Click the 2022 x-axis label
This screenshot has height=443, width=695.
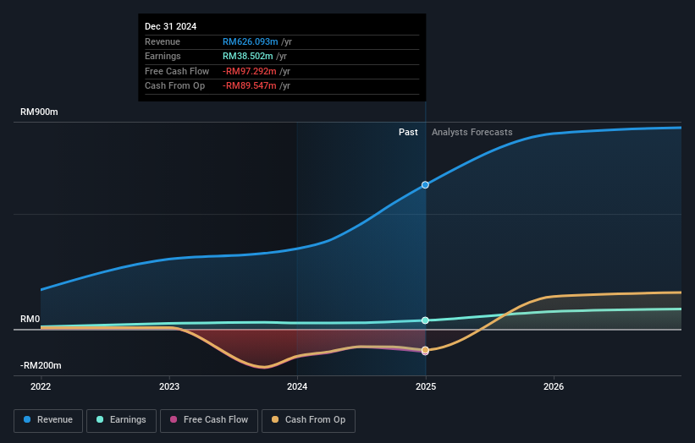coord(41,387)
